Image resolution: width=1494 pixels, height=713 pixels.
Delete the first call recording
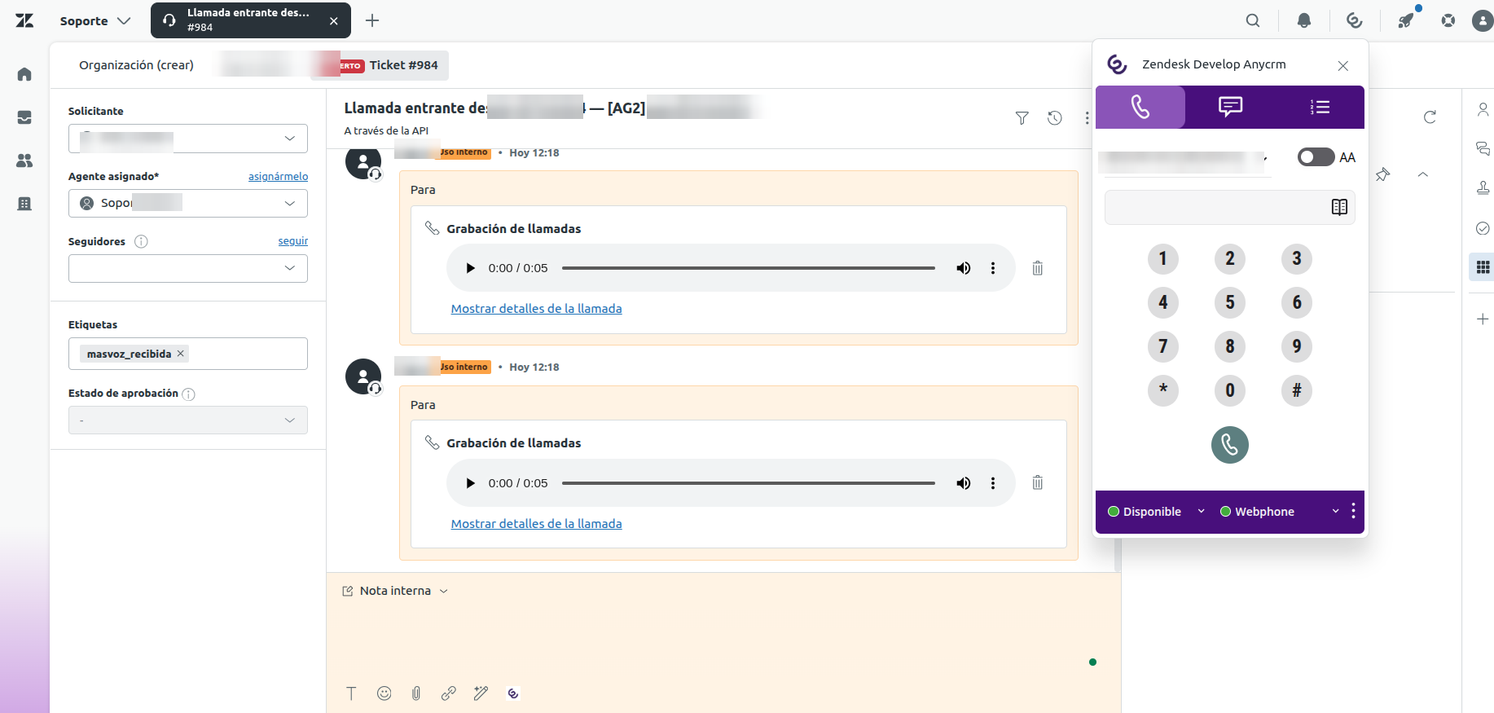[1037, 268]
